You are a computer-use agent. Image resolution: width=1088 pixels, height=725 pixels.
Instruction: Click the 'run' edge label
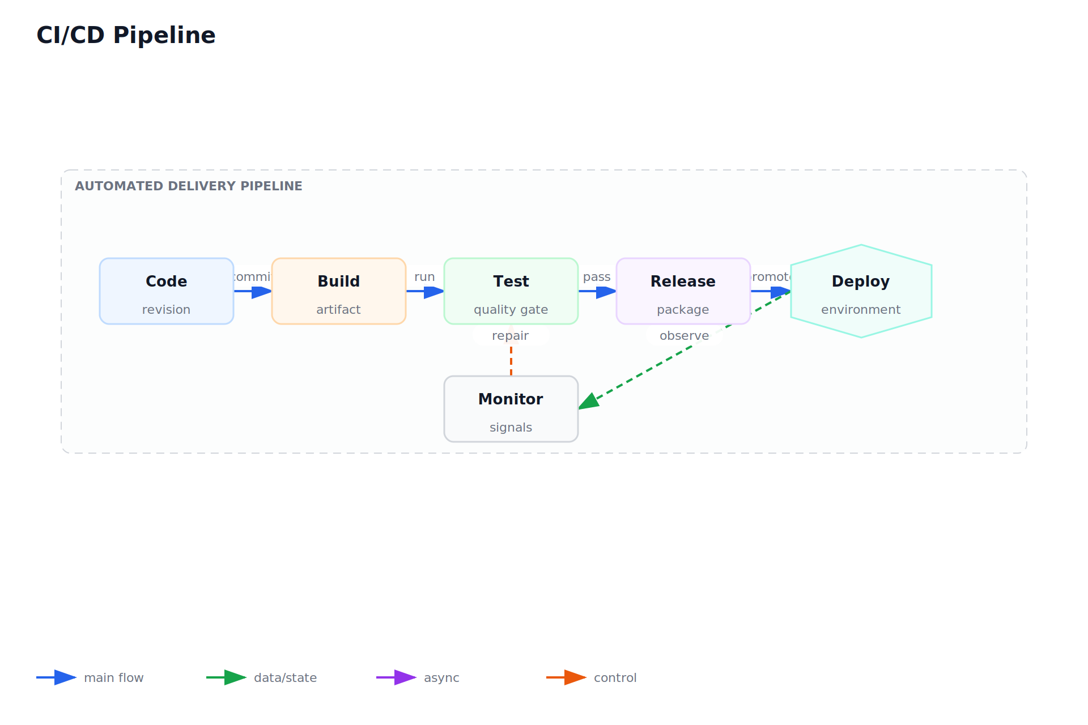point(424,277)
